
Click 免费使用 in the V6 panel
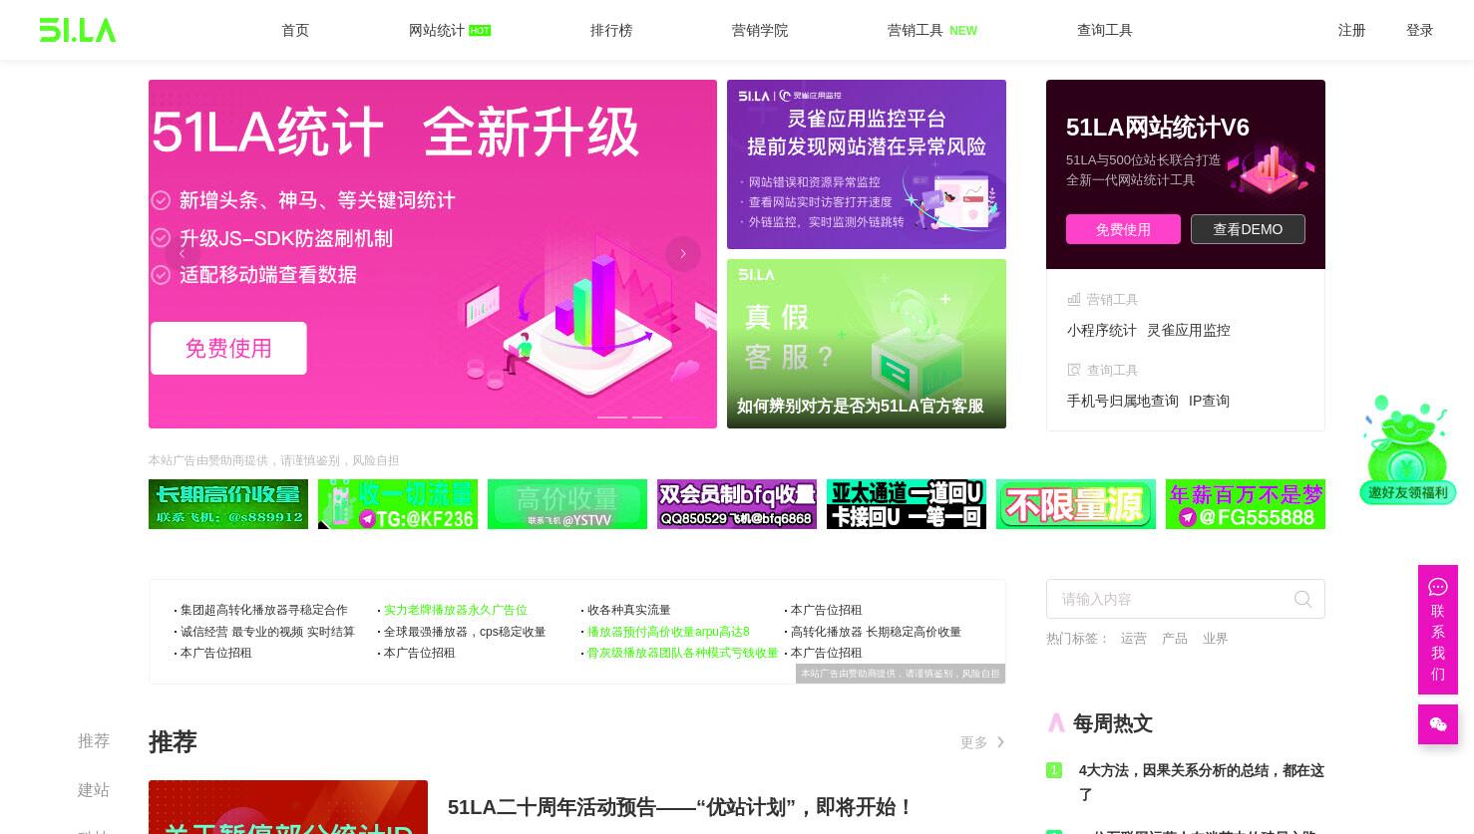coord(1123,229)
